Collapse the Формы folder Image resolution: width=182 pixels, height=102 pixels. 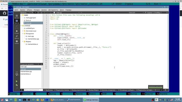(23, 41)
